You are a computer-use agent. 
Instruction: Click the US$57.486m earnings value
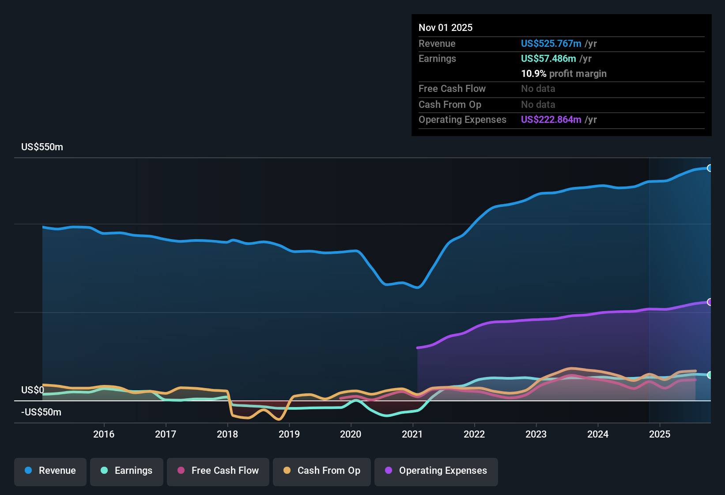[x=548, y=58]
